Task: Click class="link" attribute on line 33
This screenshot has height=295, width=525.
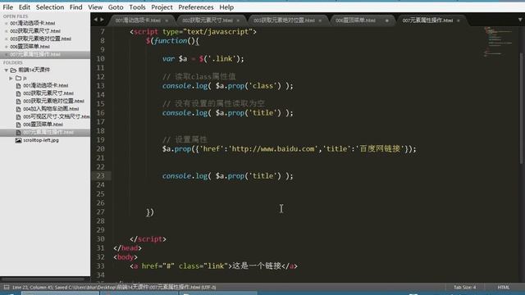Action: 203,266
